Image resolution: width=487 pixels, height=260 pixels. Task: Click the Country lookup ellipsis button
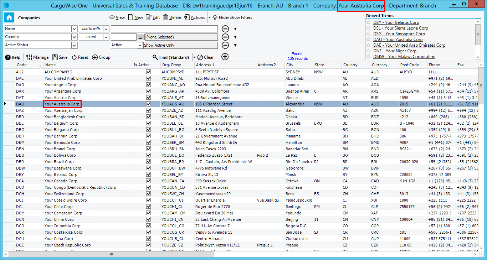pyautogui.click(x=141, y=37)
